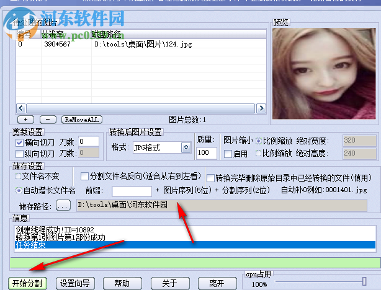Remove selected image with minus button
The image size is (381, 290).
click(48, 120)
